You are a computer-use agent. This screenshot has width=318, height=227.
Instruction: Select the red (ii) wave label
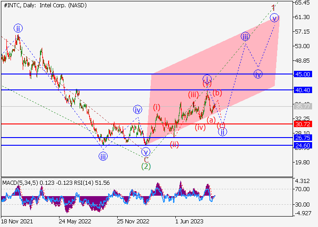pos(174,145)
